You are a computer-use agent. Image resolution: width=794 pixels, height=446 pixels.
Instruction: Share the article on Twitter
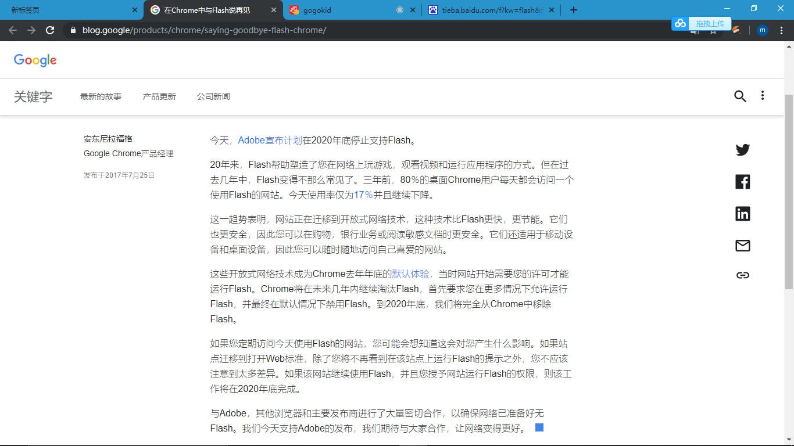[743, 150]
